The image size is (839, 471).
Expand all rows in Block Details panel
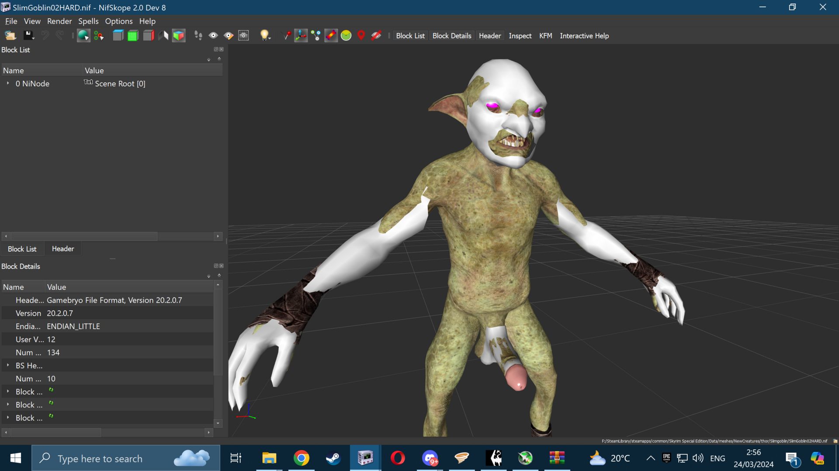(209, 276)
